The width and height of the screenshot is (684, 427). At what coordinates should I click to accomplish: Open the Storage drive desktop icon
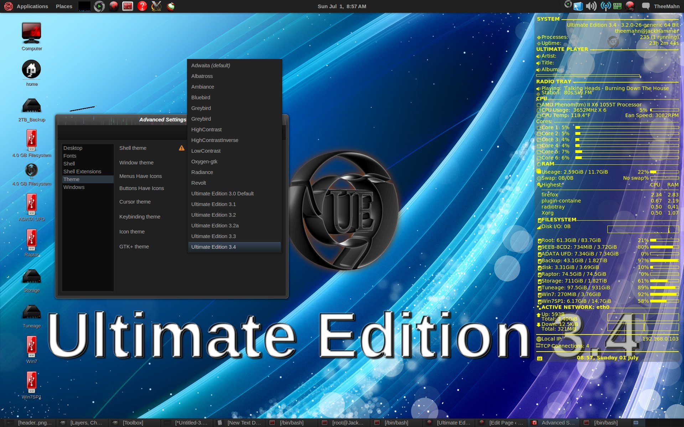pos(31,277)
